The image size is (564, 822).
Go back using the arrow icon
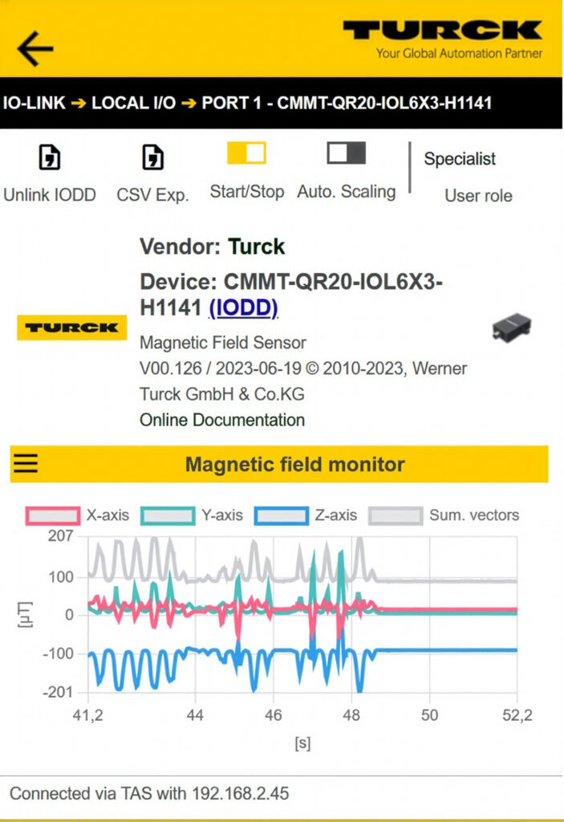(x=35, y=49)
